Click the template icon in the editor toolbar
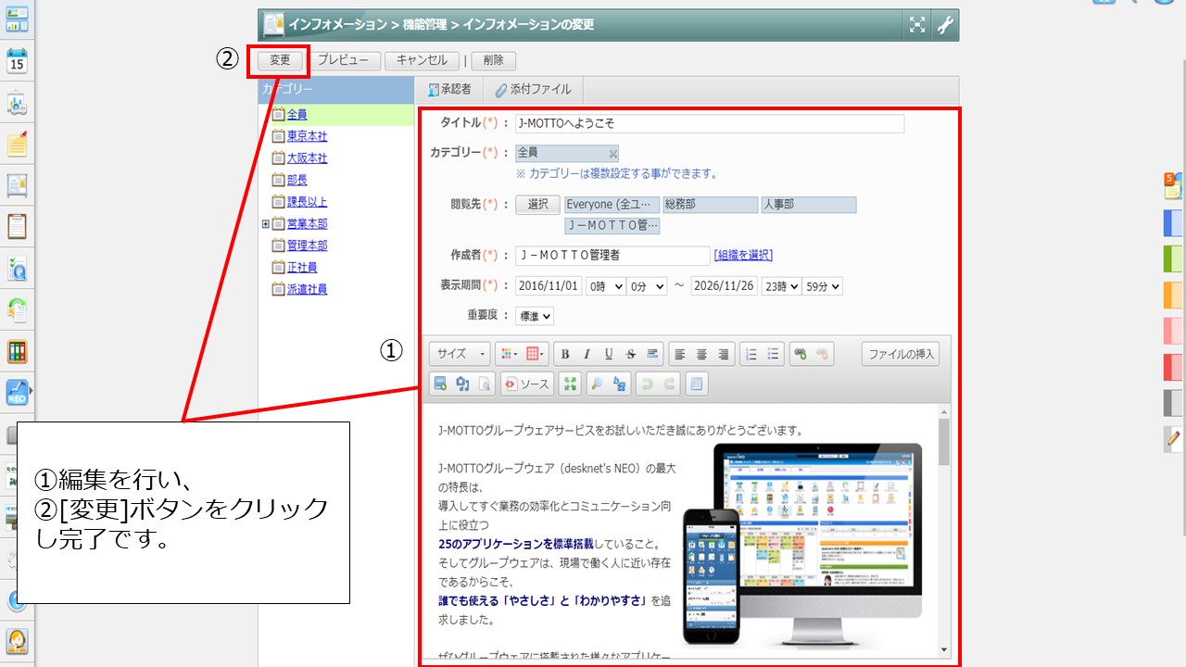Viewport: 1186px width, 667px height. (697, 384)
